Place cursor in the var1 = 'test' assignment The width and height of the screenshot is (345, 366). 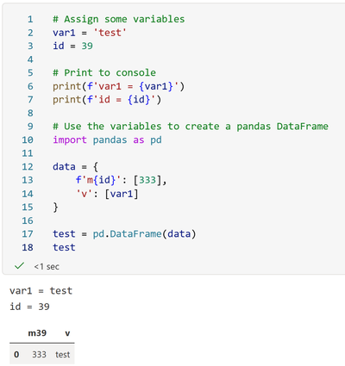(x=90, y=33)
